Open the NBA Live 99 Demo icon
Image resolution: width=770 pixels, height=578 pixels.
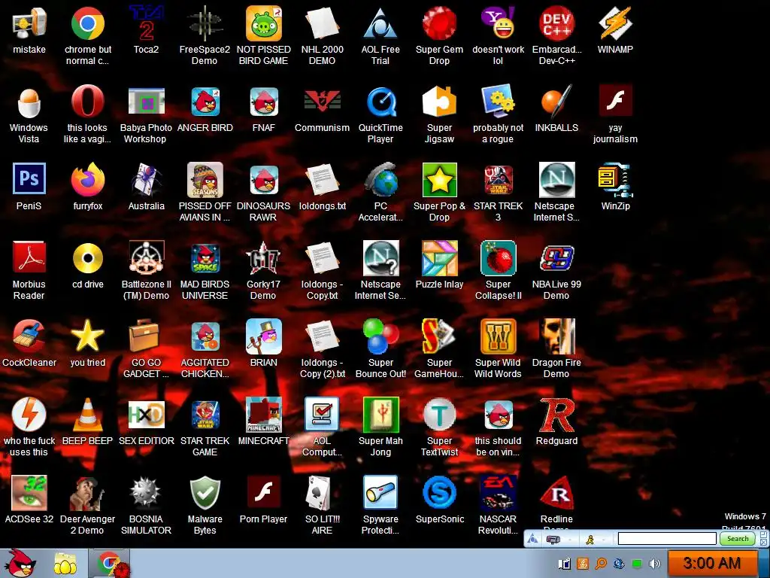[x=557, y=258]
